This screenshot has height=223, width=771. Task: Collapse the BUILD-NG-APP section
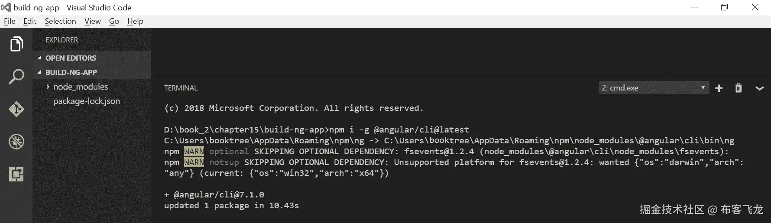pyautogui.click(x=71, y=72)
